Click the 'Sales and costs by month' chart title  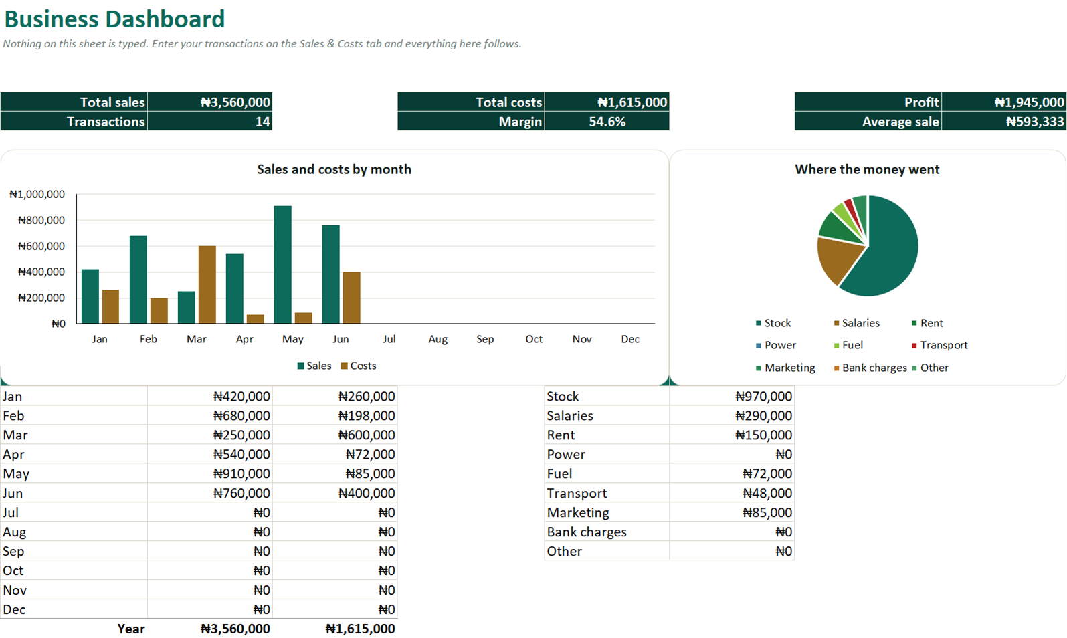(334, 169)
